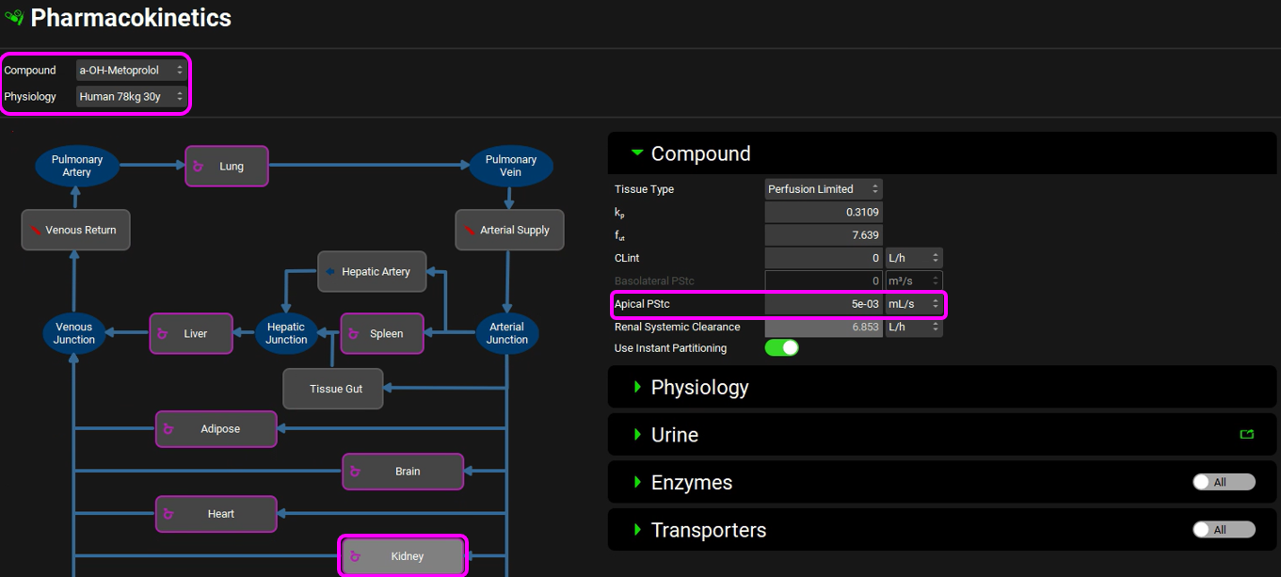
Task: Click the green export icon in Urine row
Action: click(x=1247, y=435)
